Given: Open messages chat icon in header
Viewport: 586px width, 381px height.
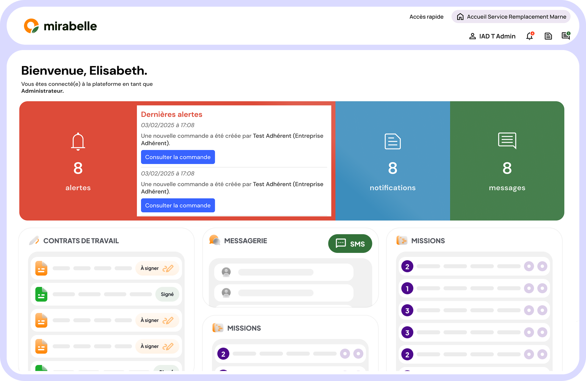Looking at the screenshot, I should click(566, 36).
